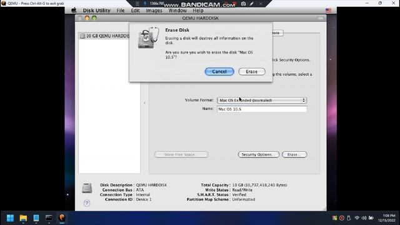Open File Explorer from taskbar
This screenshot has height=225, width=400.
pyautogui.click(x=23, y=218)
